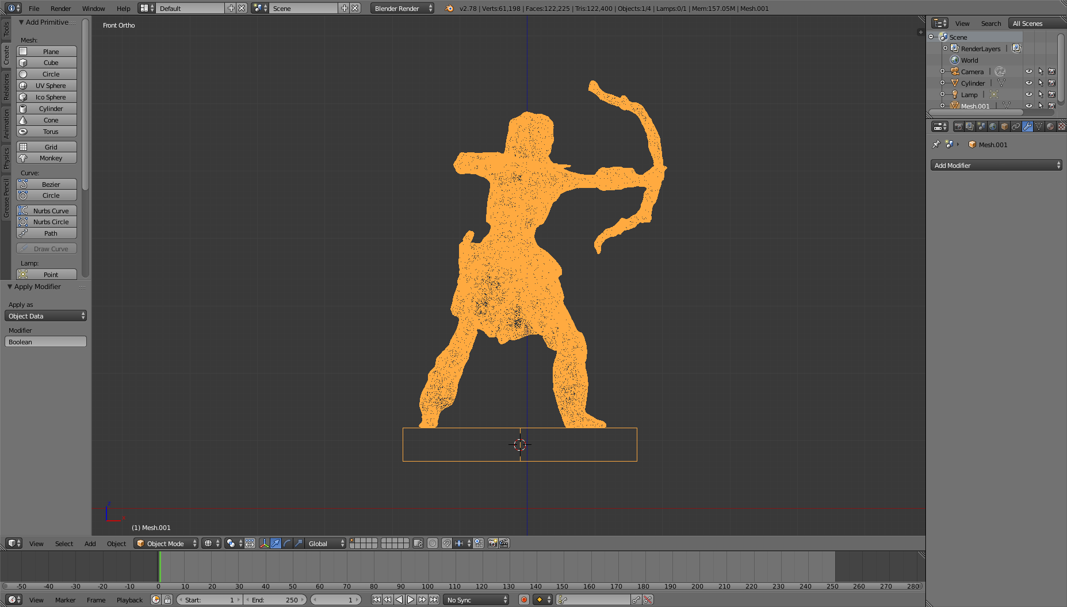
Task: Click the Start frame field
Action: (209, 600)
